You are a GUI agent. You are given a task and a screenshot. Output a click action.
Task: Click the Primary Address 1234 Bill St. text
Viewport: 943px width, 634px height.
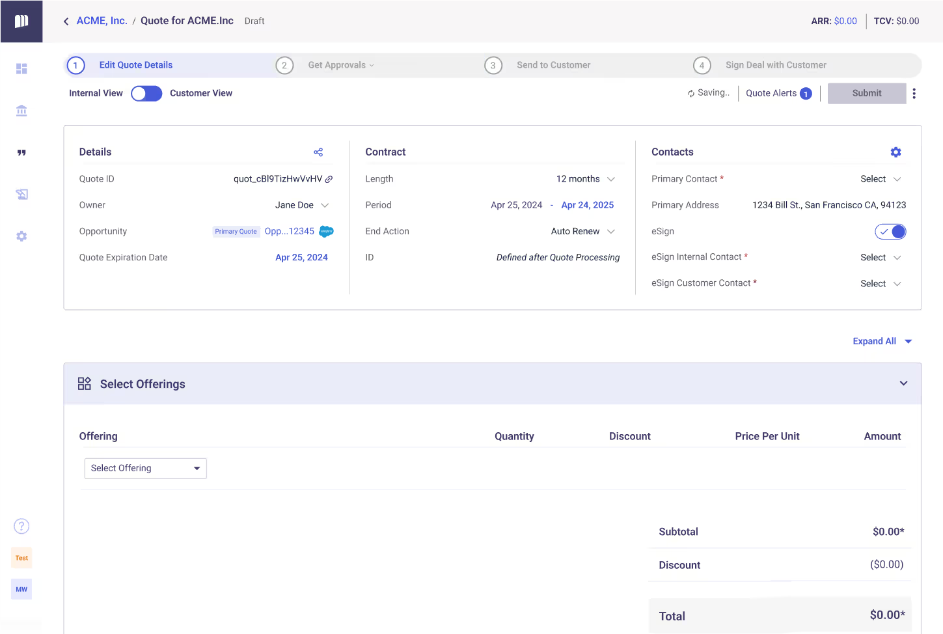click(x=829, y=205)
